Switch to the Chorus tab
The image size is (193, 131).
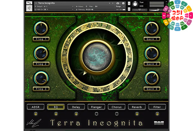coord(117,107)
